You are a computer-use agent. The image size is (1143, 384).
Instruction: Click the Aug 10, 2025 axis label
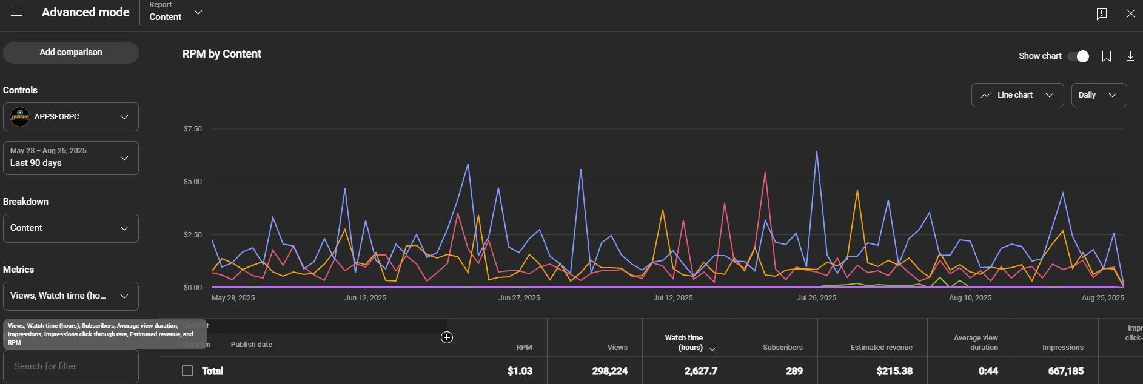(970, 298)
